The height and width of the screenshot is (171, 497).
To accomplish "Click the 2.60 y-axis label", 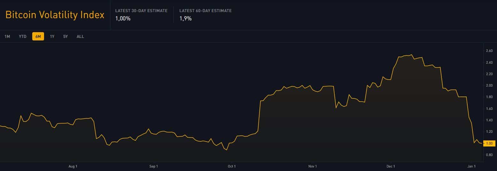I will point(489,51).
